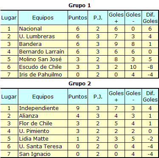This screenshot has width=159, height=158.
Task: Select the Nacional team cell
Action: (x=43, y=29)
